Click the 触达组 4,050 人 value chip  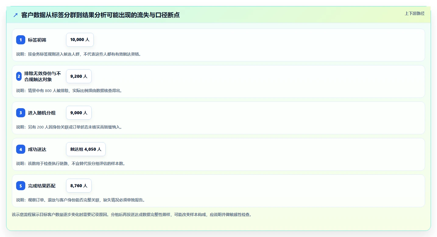click(x=86, y=149)
